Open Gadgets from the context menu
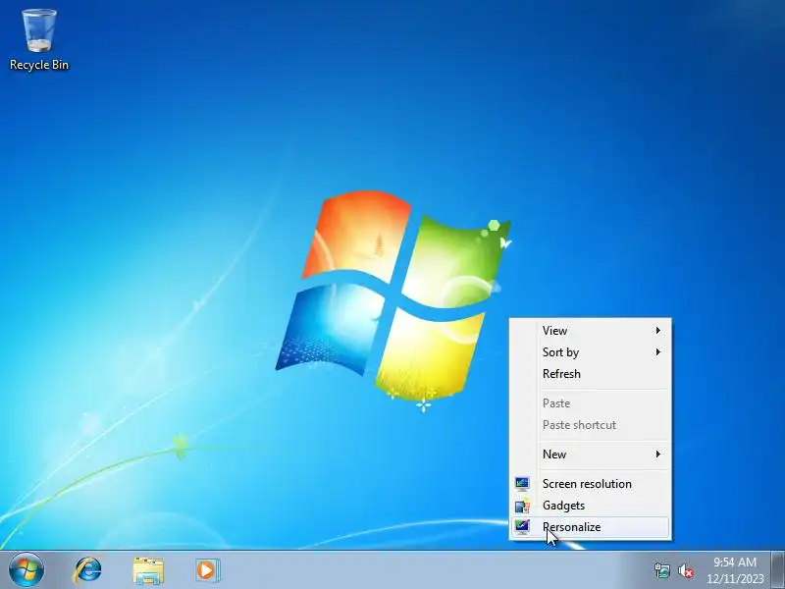 (x=591, y=506)
